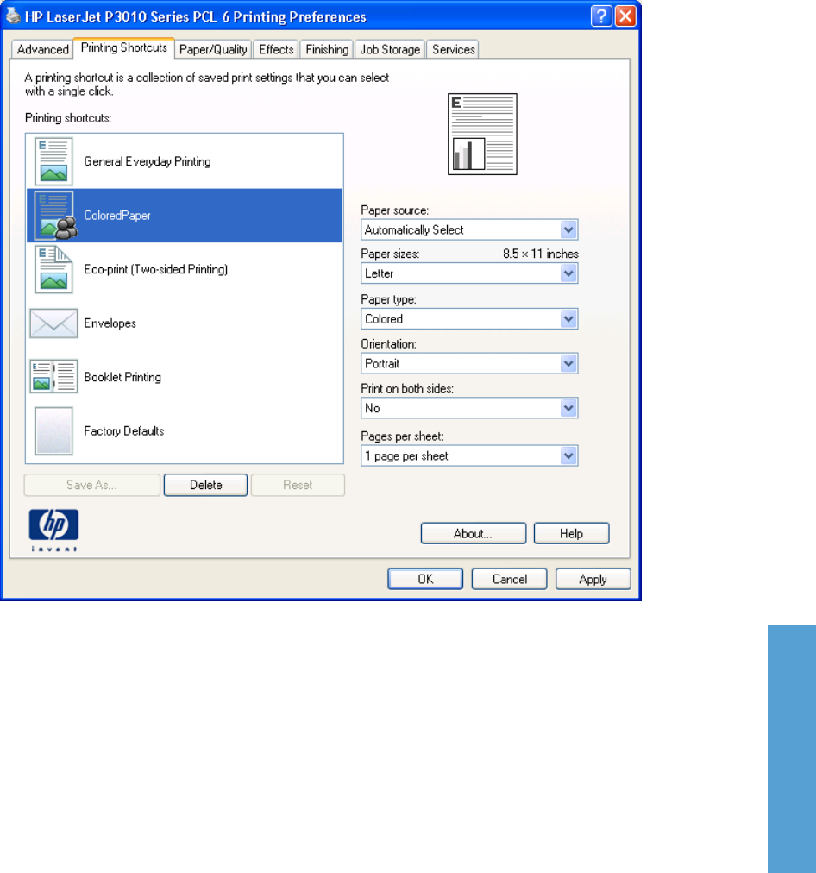Viewport: 816px width, 873px height.
Task: Open the About... dialog
Action: tap(473, 533)
